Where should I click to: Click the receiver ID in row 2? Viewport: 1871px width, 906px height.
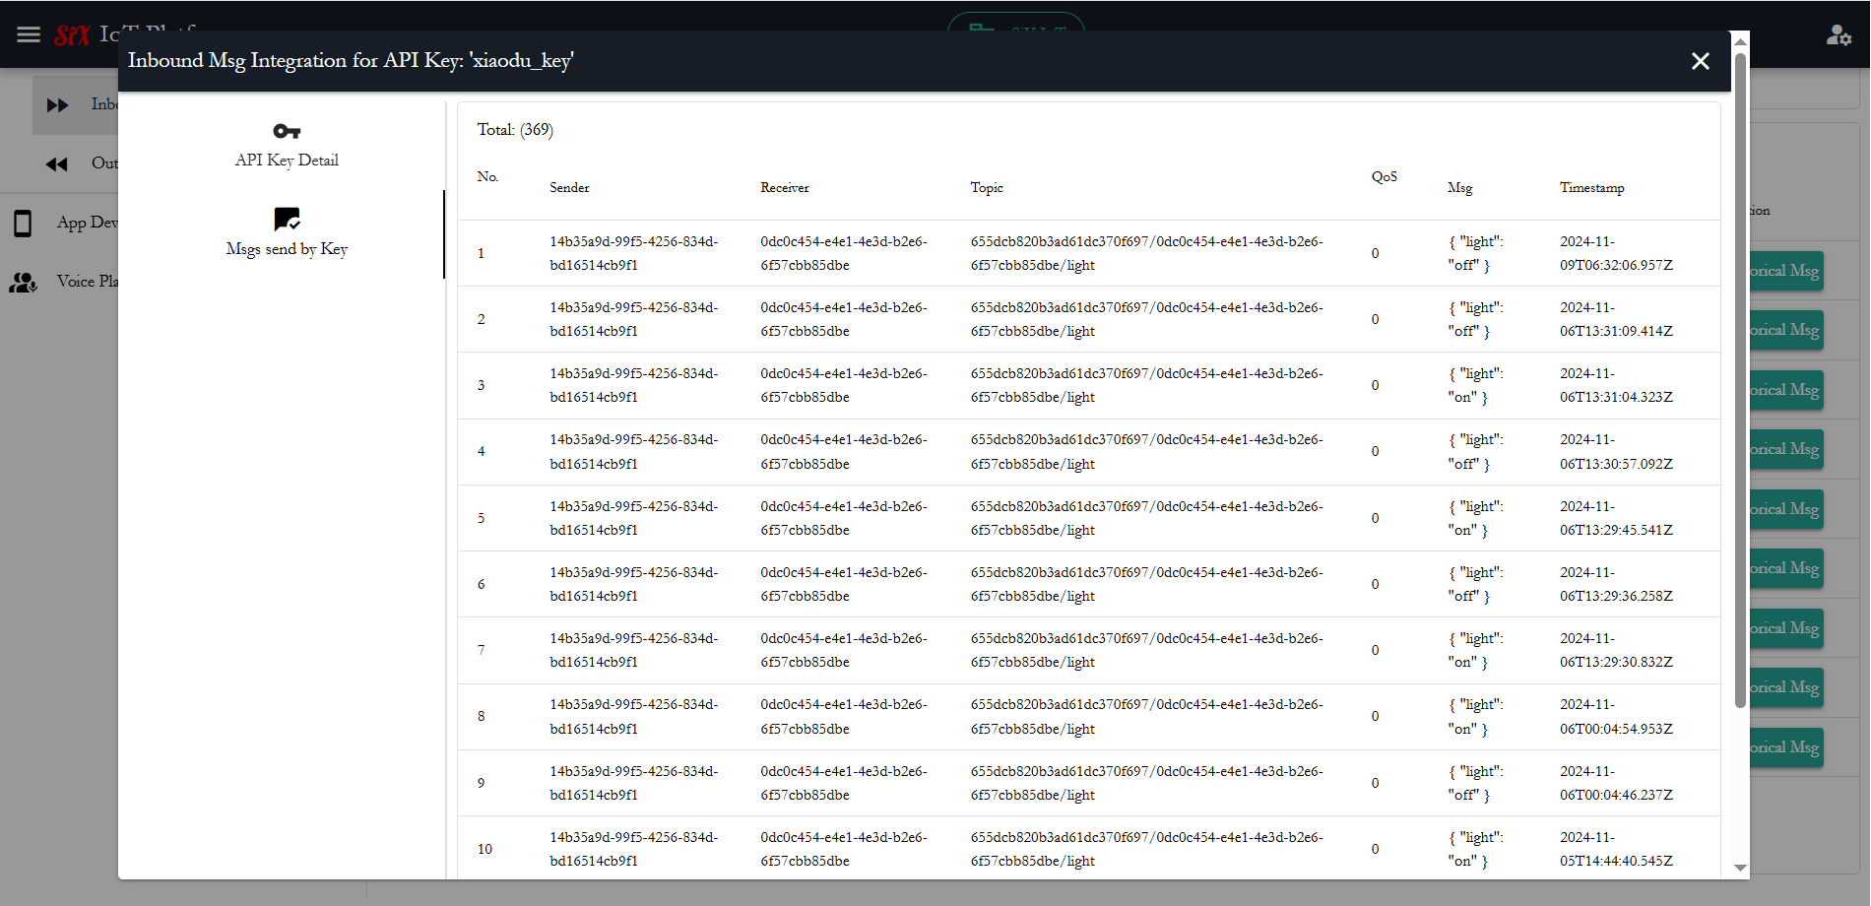pos(844,320)
